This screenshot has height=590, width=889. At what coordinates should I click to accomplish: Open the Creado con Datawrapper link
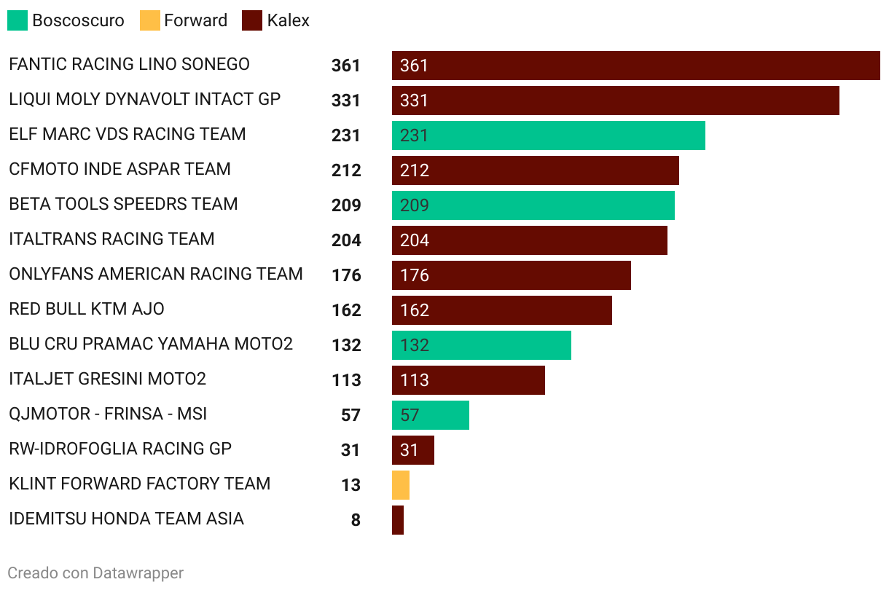click(x=95, y=573)
